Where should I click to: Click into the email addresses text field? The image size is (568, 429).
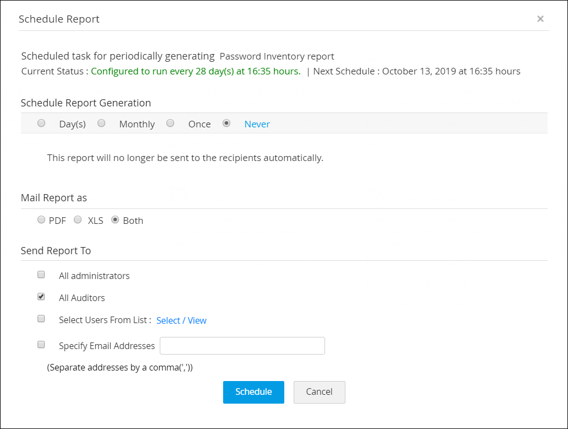click(x=242, y=346)
